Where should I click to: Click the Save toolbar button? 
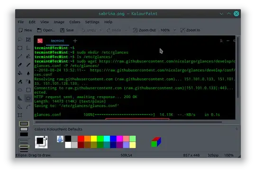[x=67, y=30]
